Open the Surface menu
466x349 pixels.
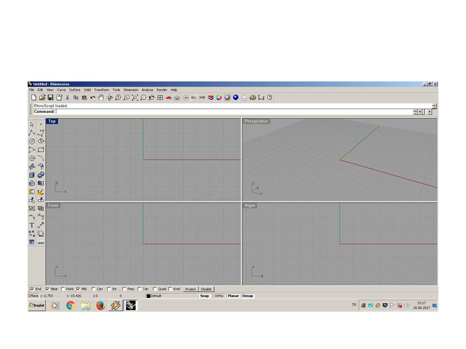pos(75,90)
